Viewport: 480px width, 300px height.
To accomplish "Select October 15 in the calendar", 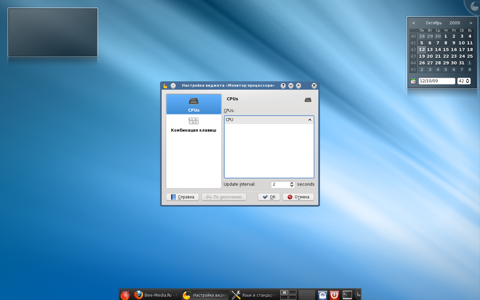I will tap(446, 50).
